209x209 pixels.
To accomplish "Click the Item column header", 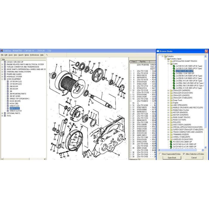I will 134,62.
